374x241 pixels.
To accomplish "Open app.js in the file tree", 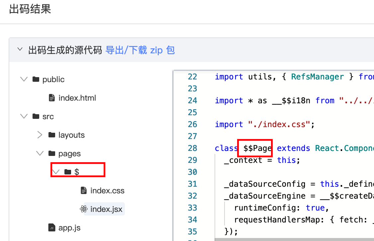I will (x=69, y=228).
